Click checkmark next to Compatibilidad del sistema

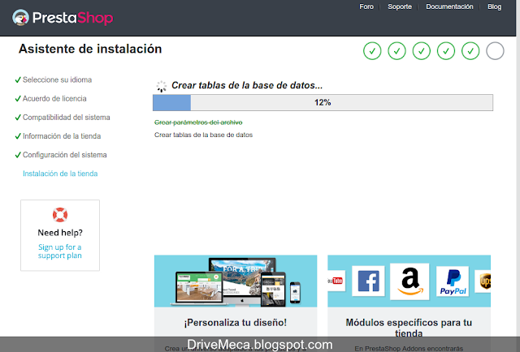tap(18, 118)
